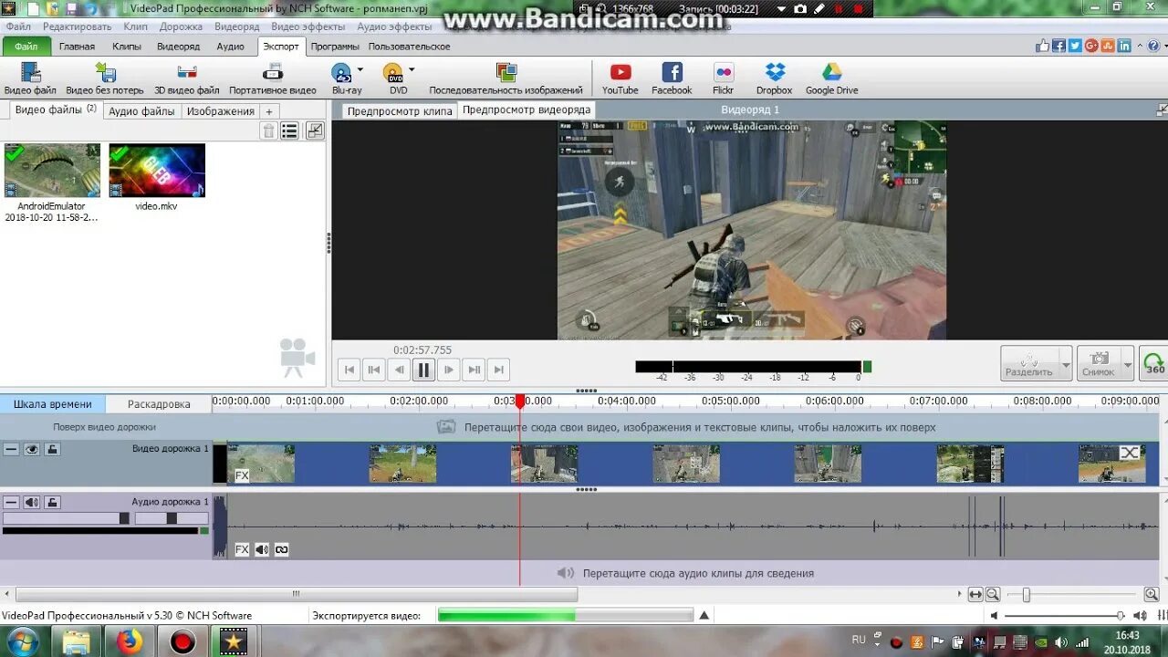Lock Видео дорожка 1

coord(53,449)
